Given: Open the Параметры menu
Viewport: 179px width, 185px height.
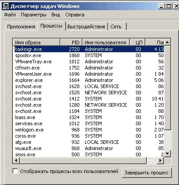Looking at the screenshot, I should (x=34, y=15).
